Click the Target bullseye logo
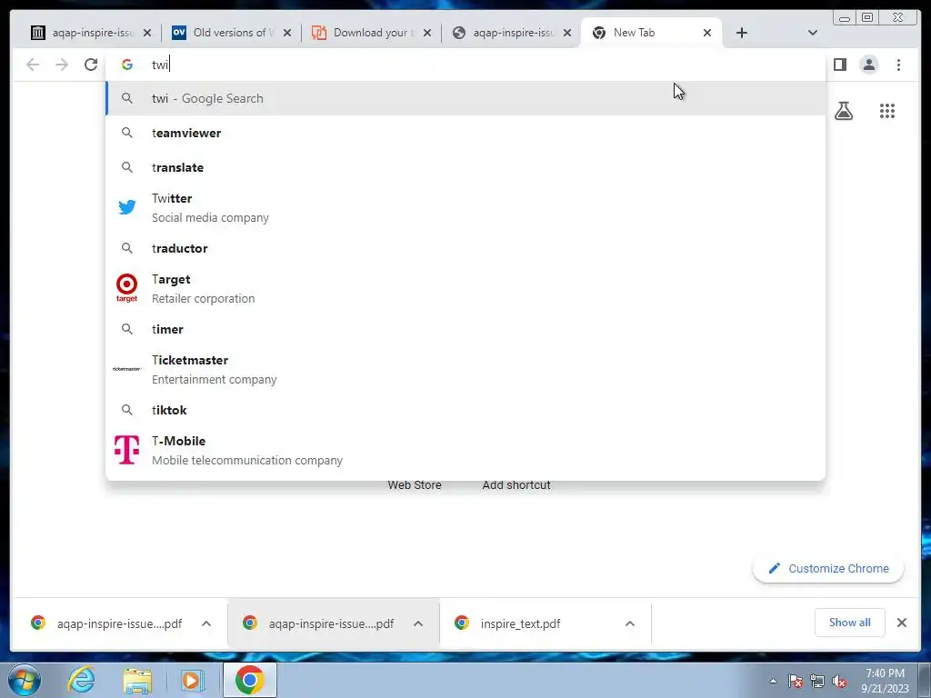This screenshot has width=931, height=698. point(126,288)
